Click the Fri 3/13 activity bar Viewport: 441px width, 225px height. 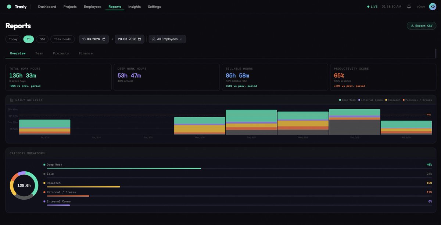44,127
